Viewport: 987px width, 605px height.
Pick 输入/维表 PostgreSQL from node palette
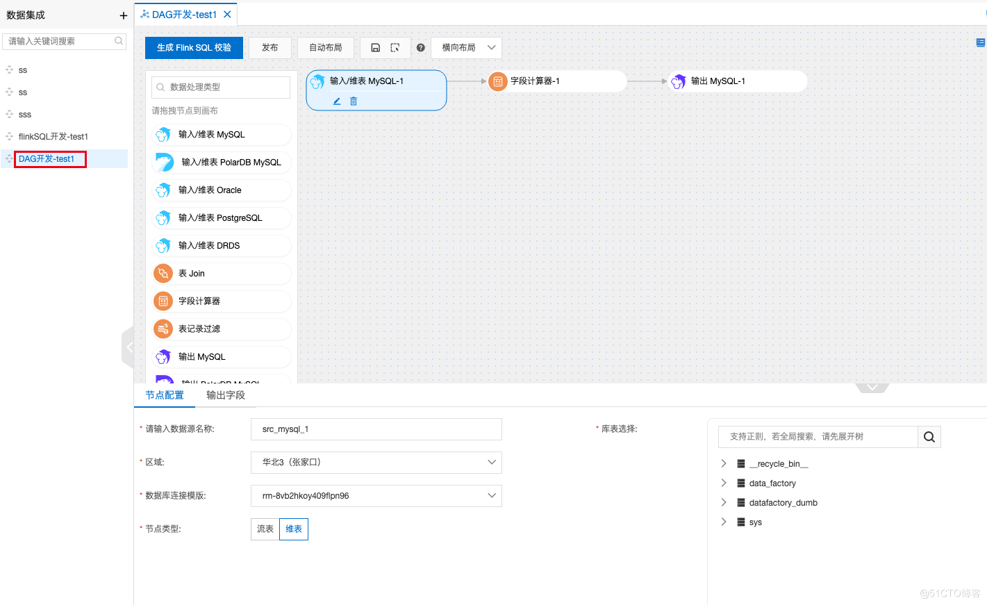pyautogui.click(x=222, y=218)
